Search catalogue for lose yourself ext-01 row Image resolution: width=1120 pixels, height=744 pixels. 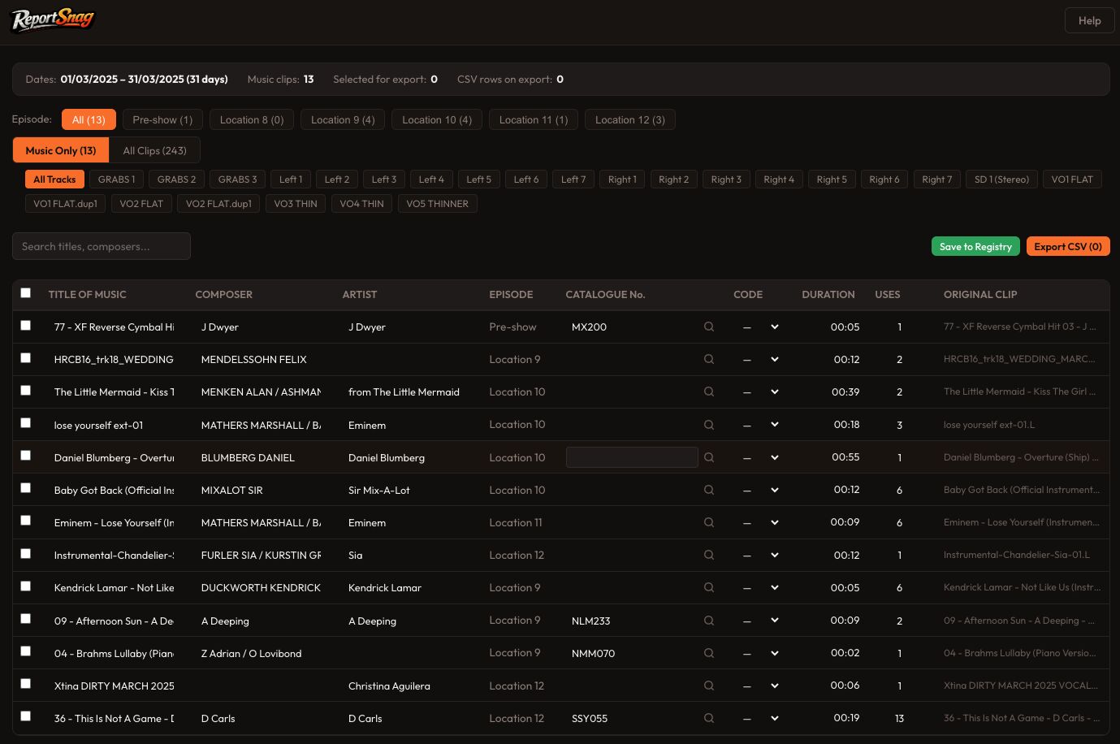[709, 425]
